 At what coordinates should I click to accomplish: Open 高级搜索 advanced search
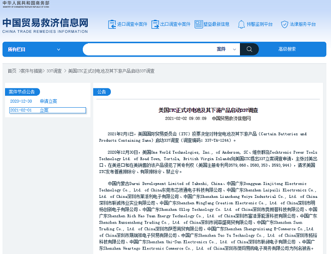(287, 49)
